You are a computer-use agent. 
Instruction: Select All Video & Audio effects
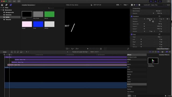(132, 57)
